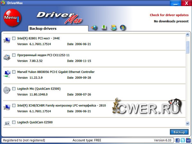The height and width of the screenshot is (144, 192).
Task: Click No downloads present text
Action: (171, 21)
